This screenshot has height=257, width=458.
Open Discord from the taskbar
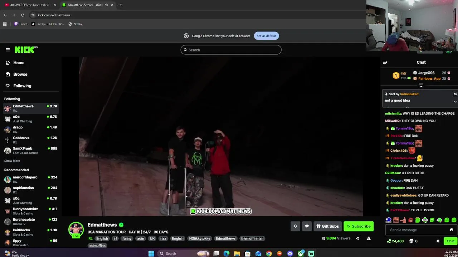pyautogui.click(x=290, y=253)
